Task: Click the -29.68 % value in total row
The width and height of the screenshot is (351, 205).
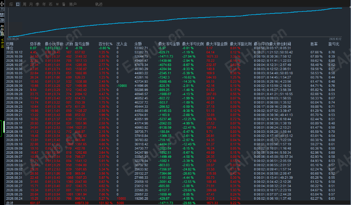Action: (189, 203)
